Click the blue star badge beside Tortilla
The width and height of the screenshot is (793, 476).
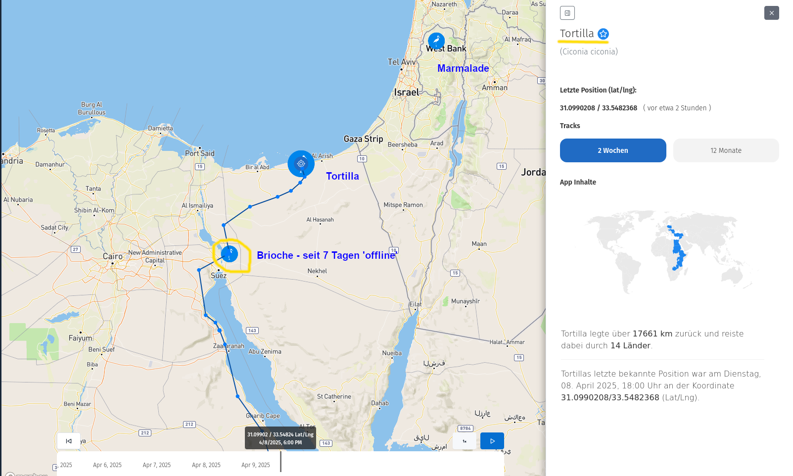click(603, 34)
